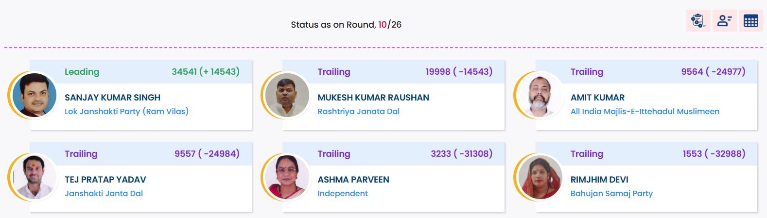The image size is (767, 218).
Task: Click the candidate list person icon
Action: coord(724,21)
